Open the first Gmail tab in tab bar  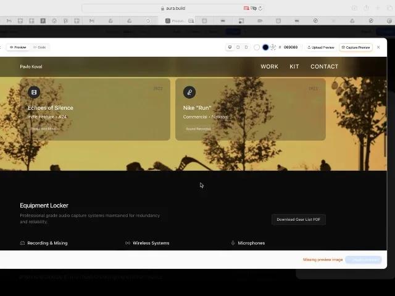(9, 21)
